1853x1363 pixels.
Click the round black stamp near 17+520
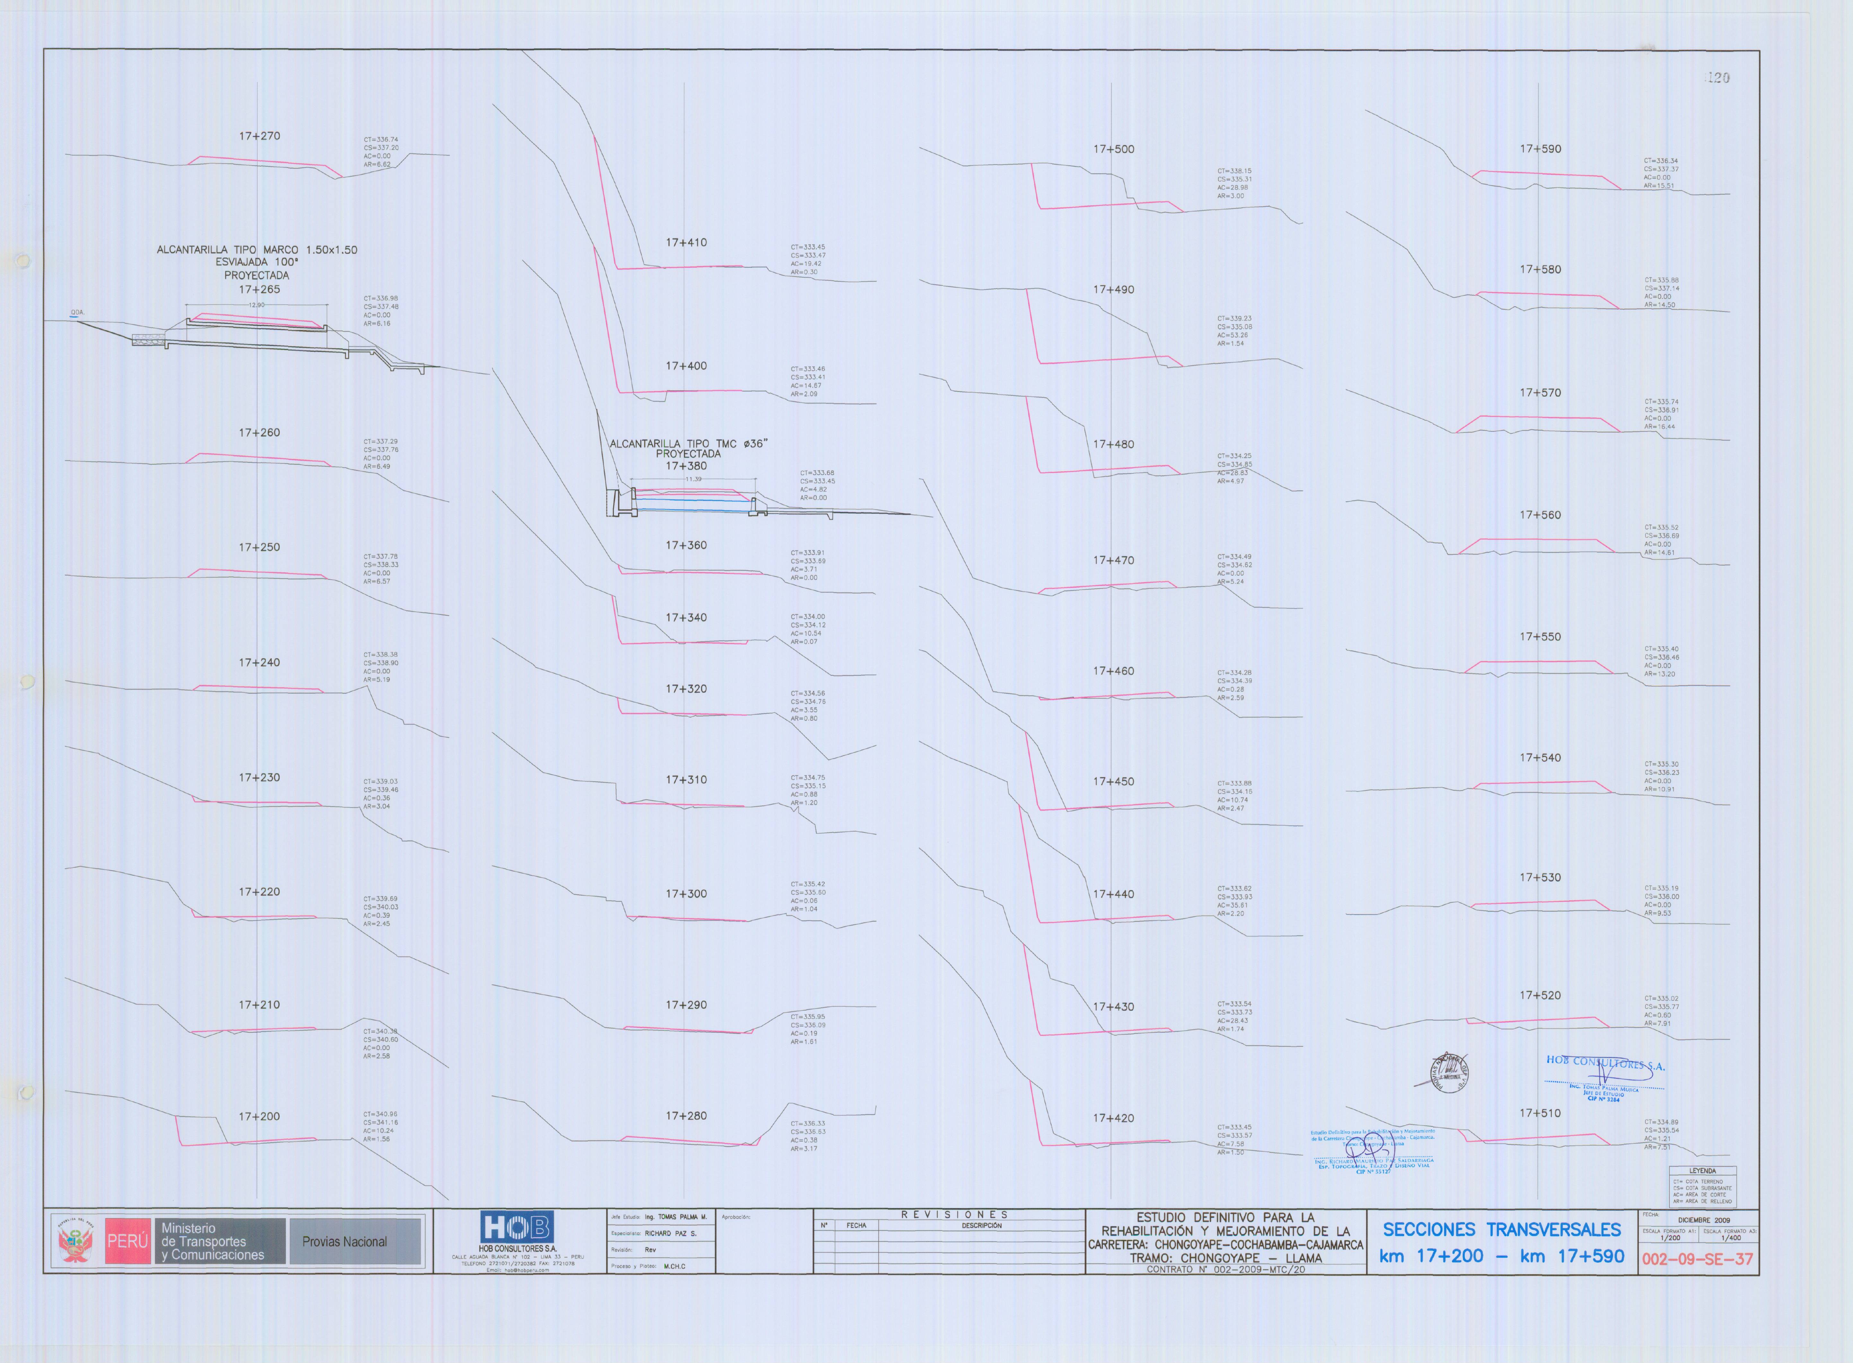[1449, 1073]
